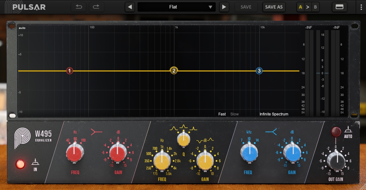Image resolution: width=366 pixels, height=190 pixels.
Task: Click the SAVE button
Action: point(246,7)
